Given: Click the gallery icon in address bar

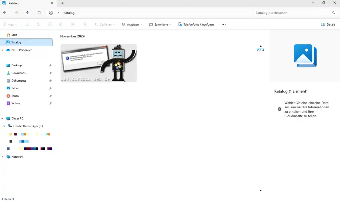Looking at the screenshot, I should point(51,13).
